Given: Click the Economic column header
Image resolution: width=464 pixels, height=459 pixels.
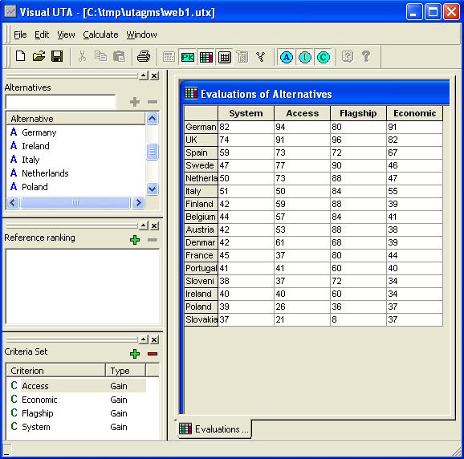Looking at the screenshot, I should pyautogui.click(x=414, y=113).
